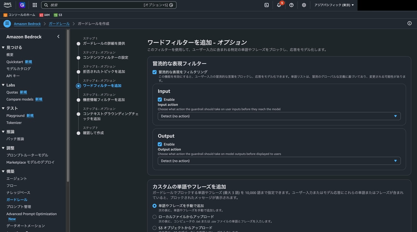Viewport: 417px width, 232px height.
Task: Open Marketplace モデルのデプロイ in sidebar
Action: tap(30, 162)
